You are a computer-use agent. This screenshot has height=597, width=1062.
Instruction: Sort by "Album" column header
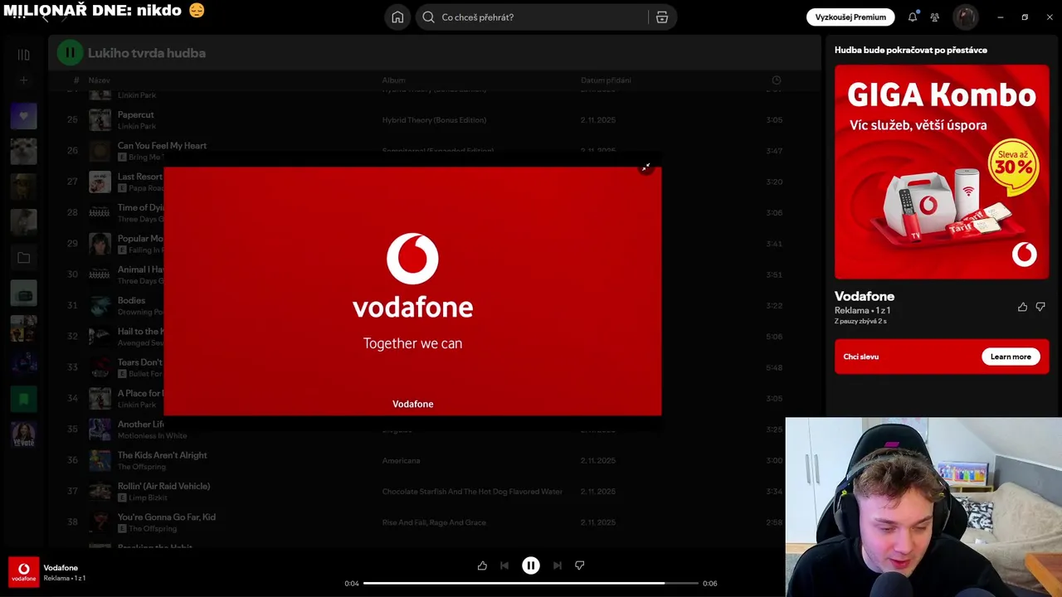pos(393,80)
